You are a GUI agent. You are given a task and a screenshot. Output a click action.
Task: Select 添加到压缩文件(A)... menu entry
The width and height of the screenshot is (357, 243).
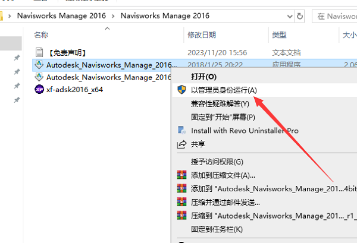pyautogui.click(x=223, y=175)
